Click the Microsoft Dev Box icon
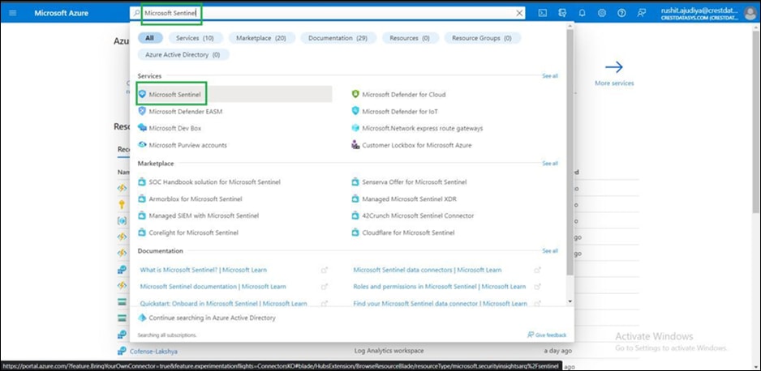 click(x=142, y=128)
